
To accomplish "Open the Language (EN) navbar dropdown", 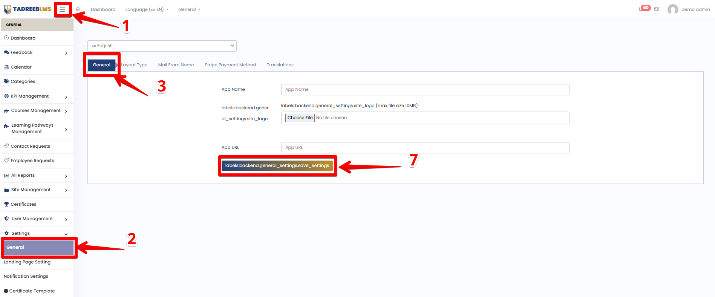I will coord(147,9).
